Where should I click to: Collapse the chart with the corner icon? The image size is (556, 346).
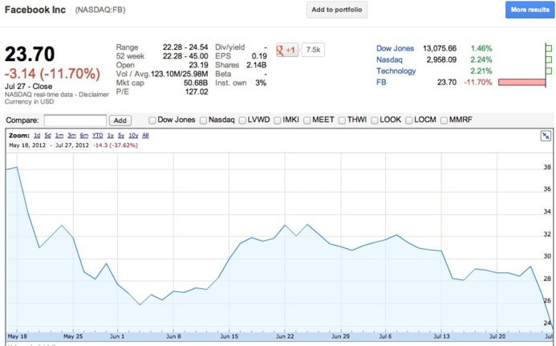point(546,136)
